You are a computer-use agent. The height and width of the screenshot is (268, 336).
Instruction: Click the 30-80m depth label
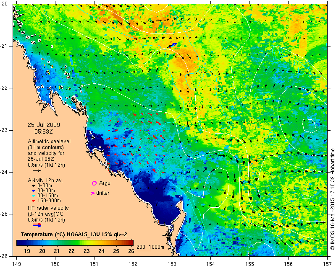click(x=46, y=191)
